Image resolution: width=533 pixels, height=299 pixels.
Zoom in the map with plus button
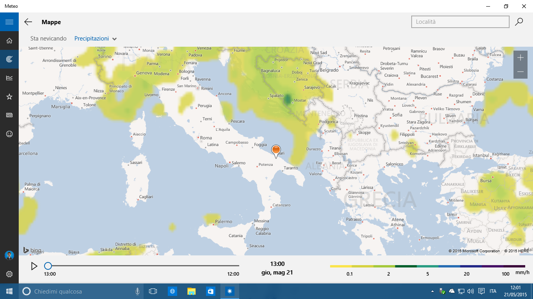click(521, 58)
